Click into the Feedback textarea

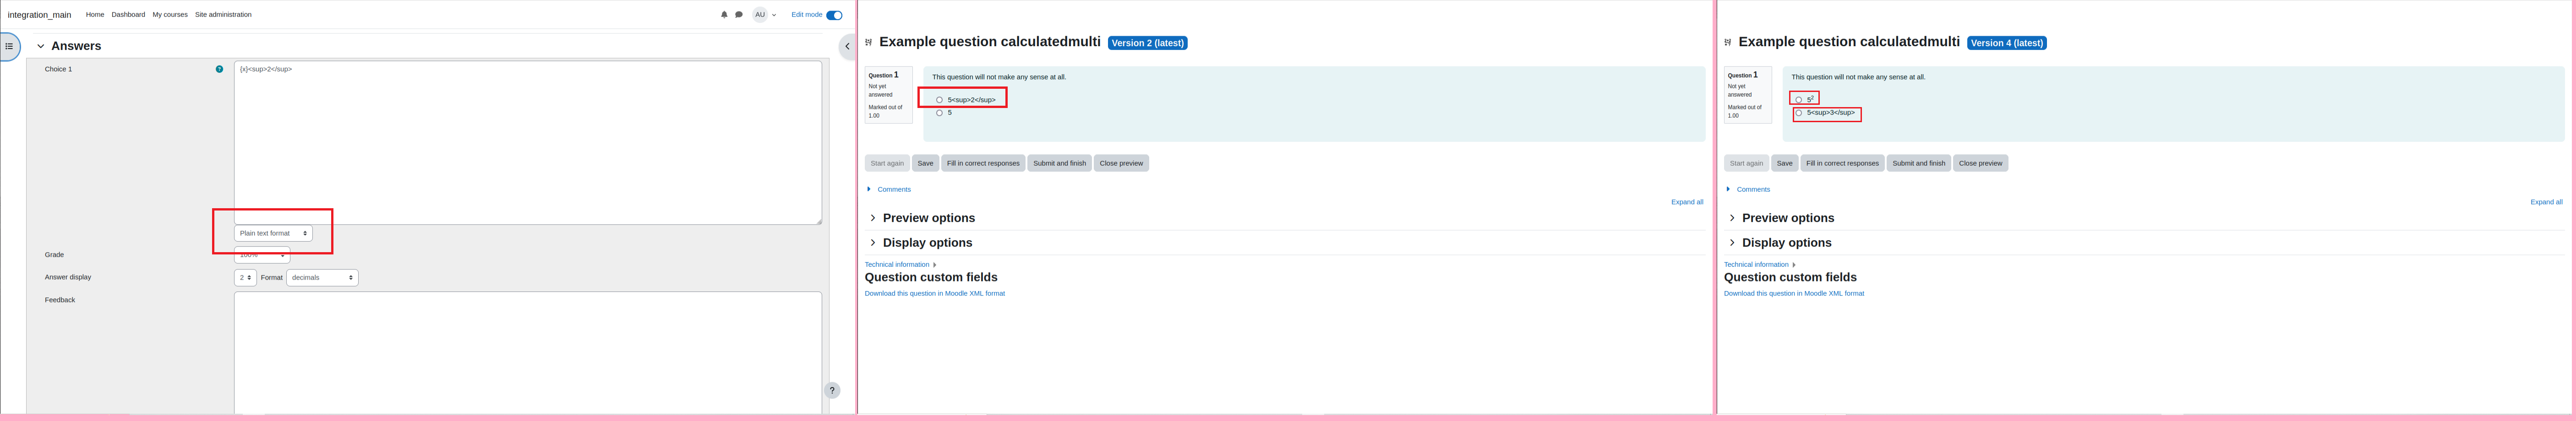(x=528, y=353)
